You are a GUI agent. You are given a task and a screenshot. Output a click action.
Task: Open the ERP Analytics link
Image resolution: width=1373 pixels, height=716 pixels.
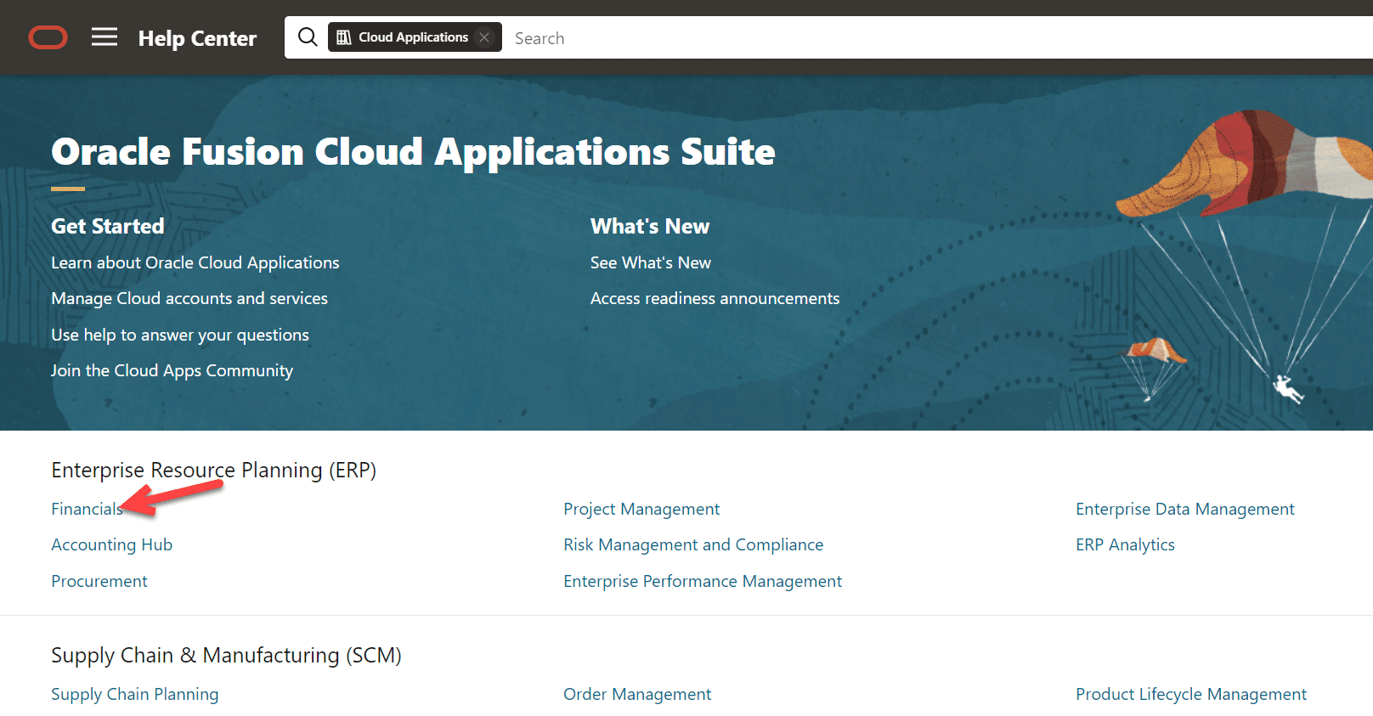[x=1125, y=544]
